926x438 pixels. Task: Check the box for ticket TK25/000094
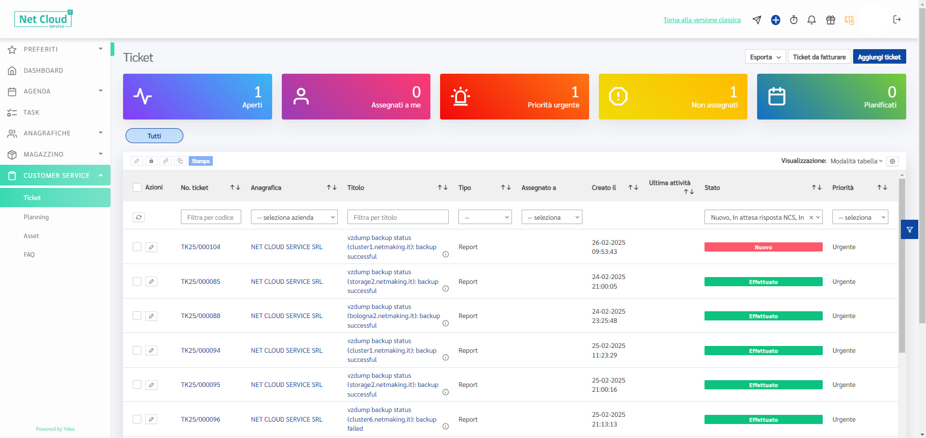pos(137,350)
